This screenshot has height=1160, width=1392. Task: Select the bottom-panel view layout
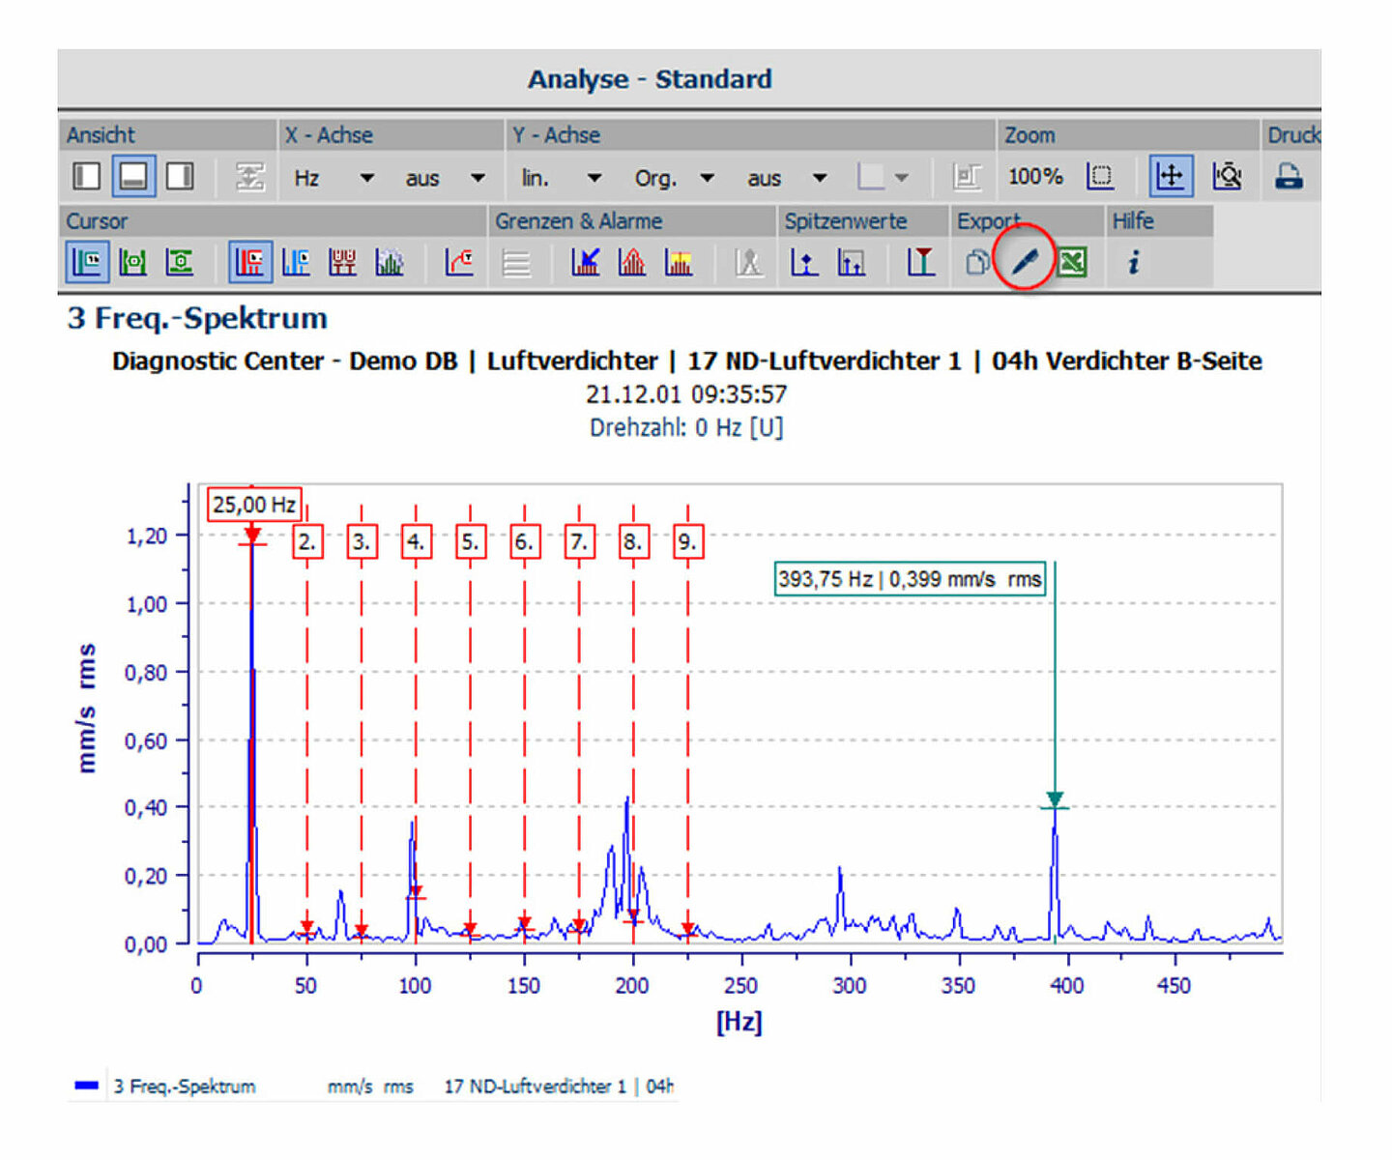[x=133, y=176]
